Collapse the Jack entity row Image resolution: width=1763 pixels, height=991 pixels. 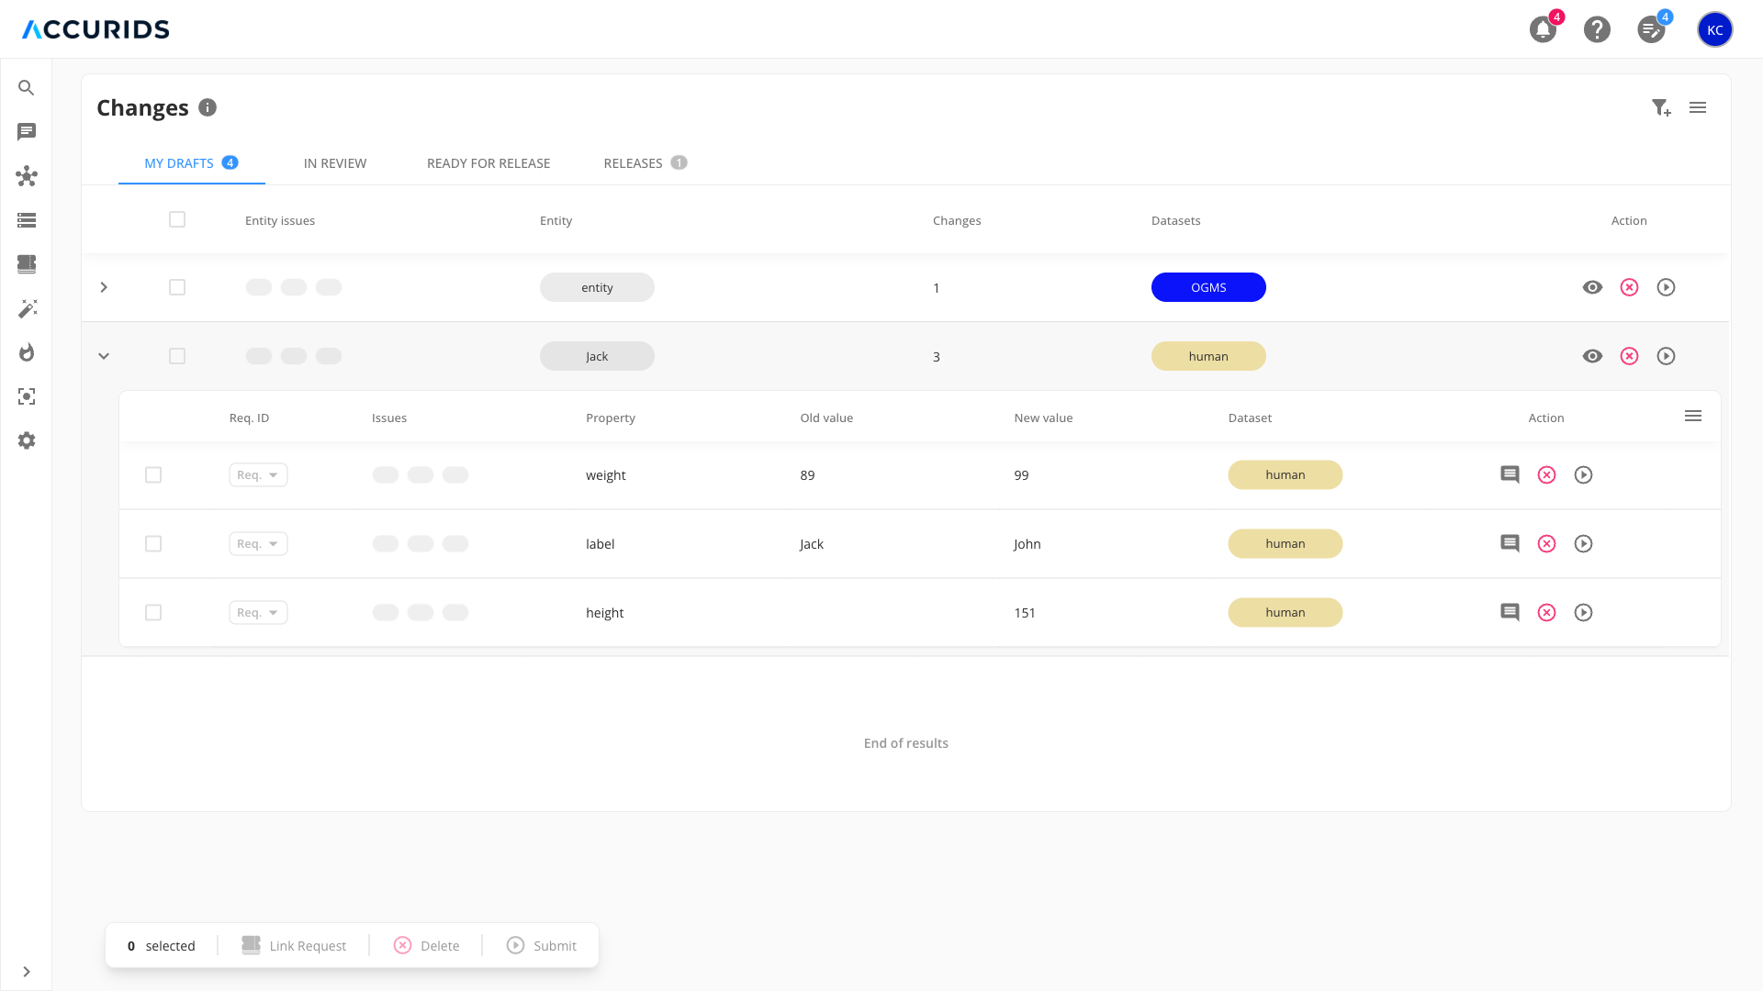[x=104, y=356]
